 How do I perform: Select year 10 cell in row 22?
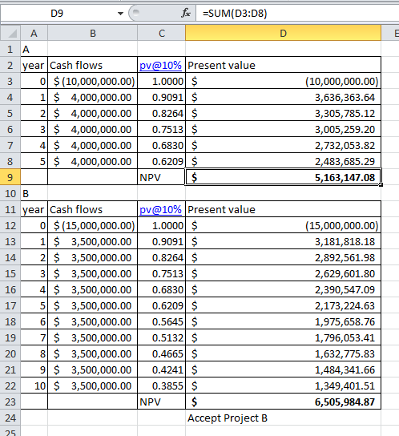[x=34, y=386]
